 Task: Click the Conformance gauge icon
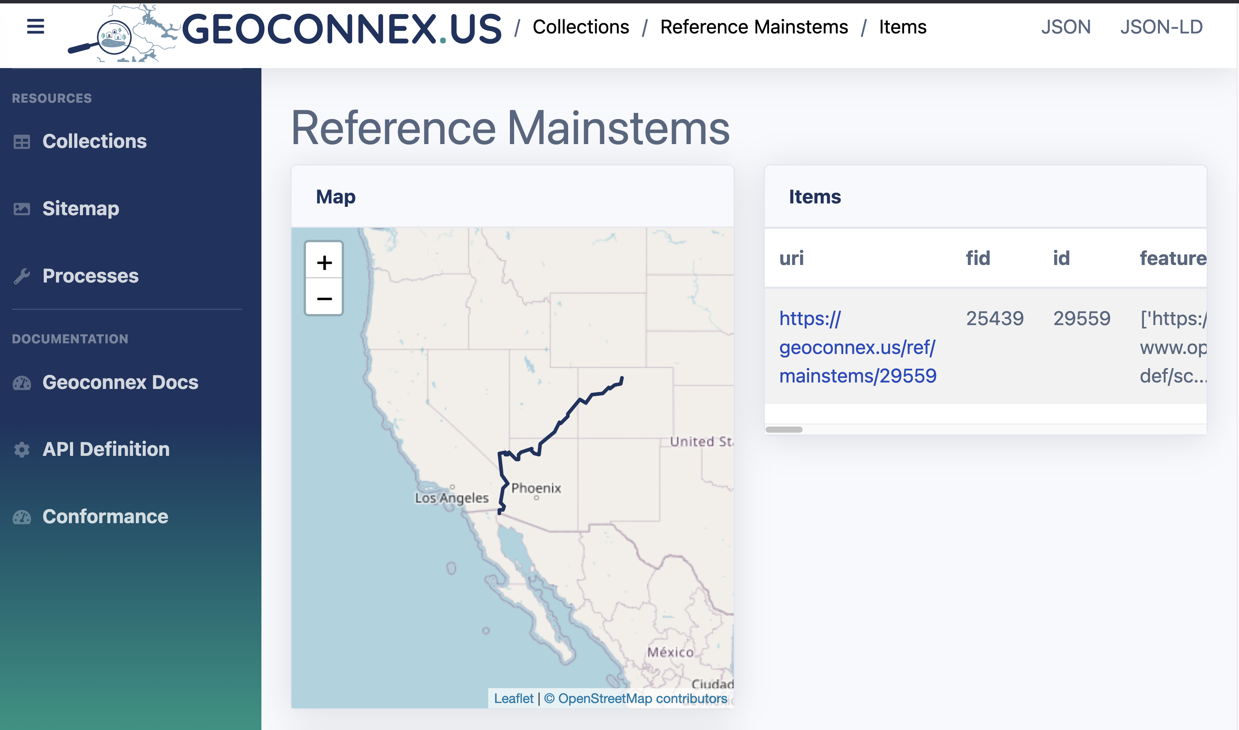point(22,517)
